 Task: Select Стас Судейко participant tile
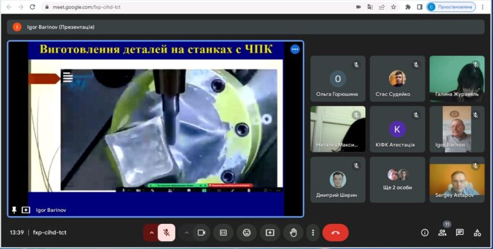click(397, 78)
